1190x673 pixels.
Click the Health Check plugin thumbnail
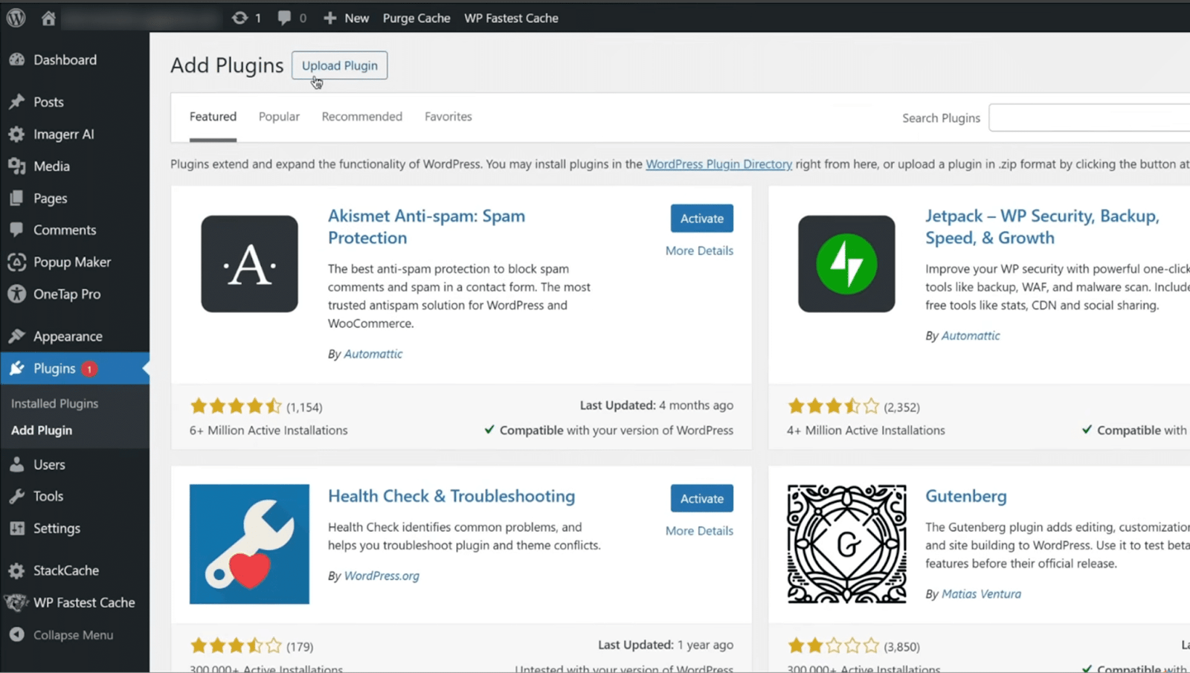tap(249, 544)
